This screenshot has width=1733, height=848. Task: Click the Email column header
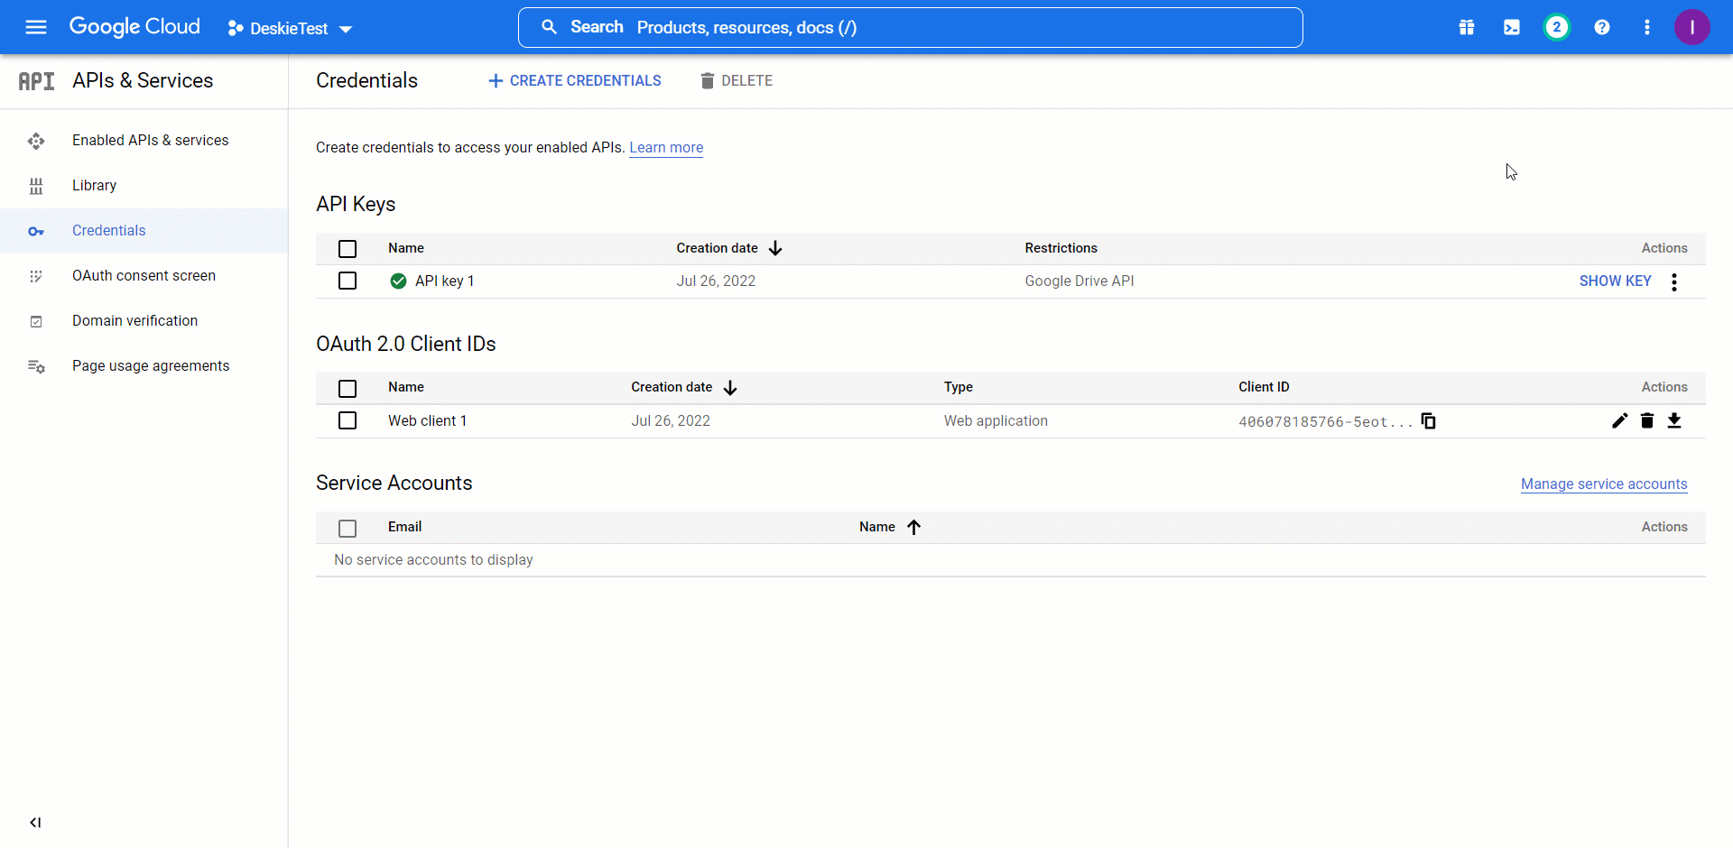(404, 527)
